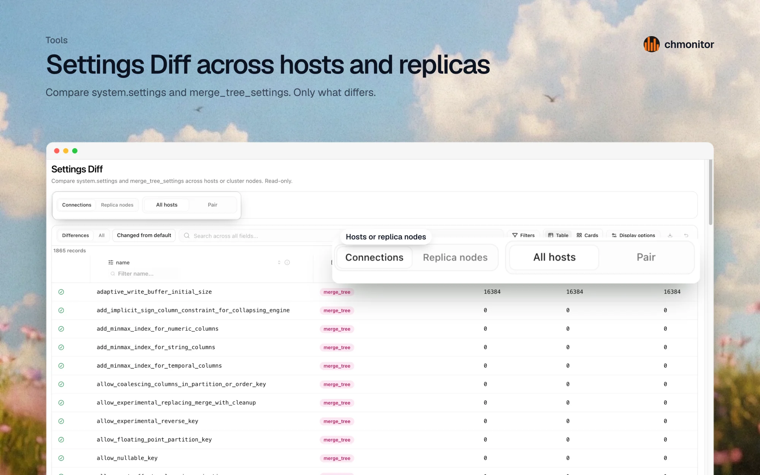The width and height of the screenshot is (760, 475).
Task: Open the Filters panel
Action: click(523, 236)
